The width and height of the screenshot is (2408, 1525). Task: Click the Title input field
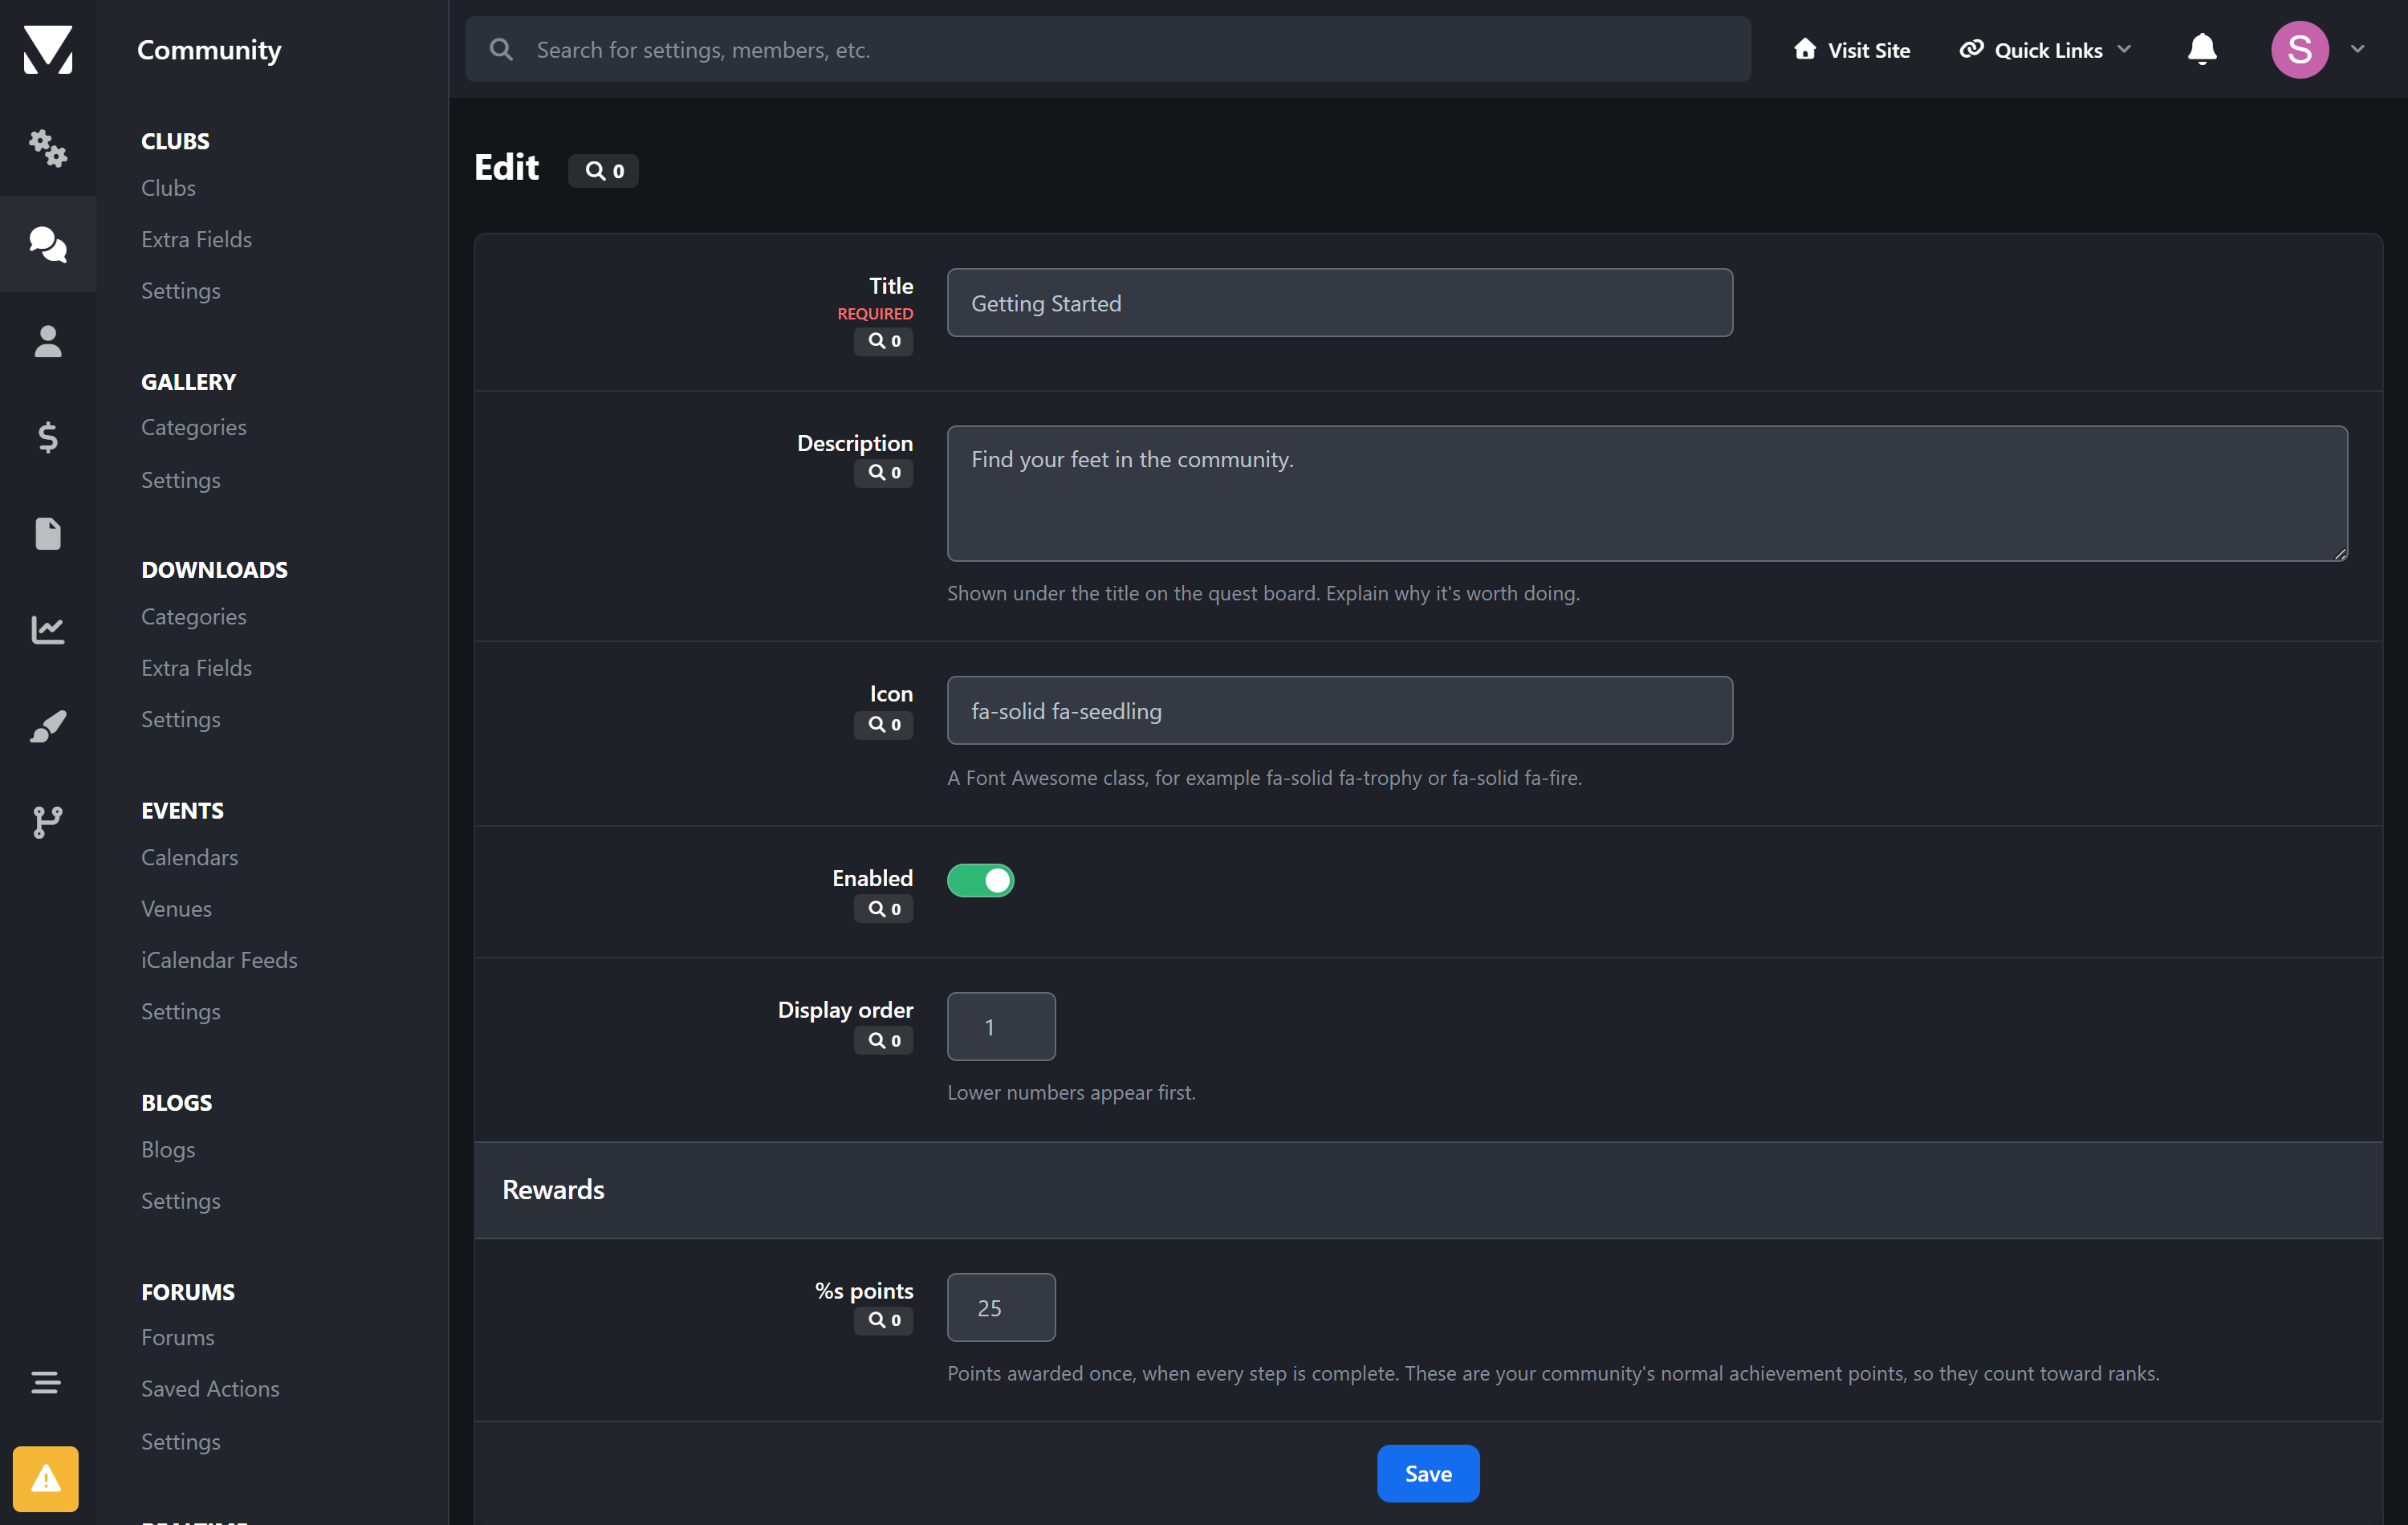(x=1340, y=303)
